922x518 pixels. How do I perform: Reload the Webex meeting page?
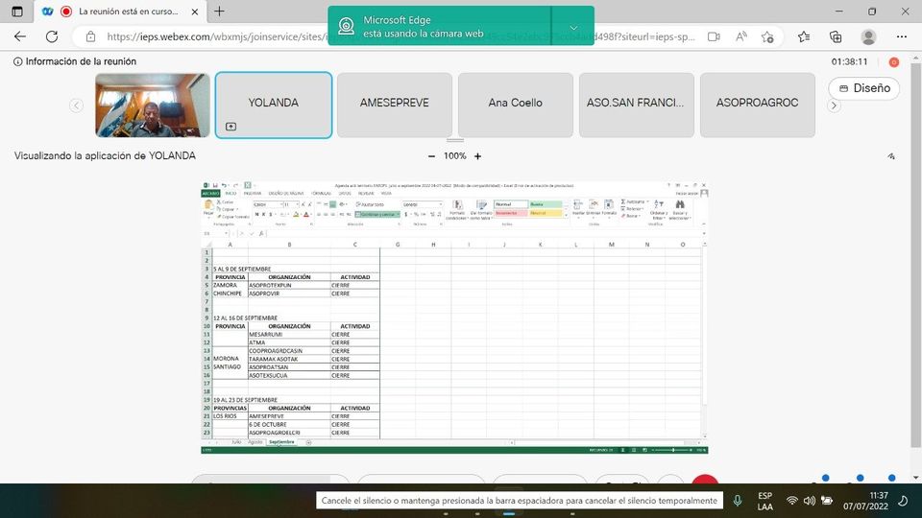54,36
